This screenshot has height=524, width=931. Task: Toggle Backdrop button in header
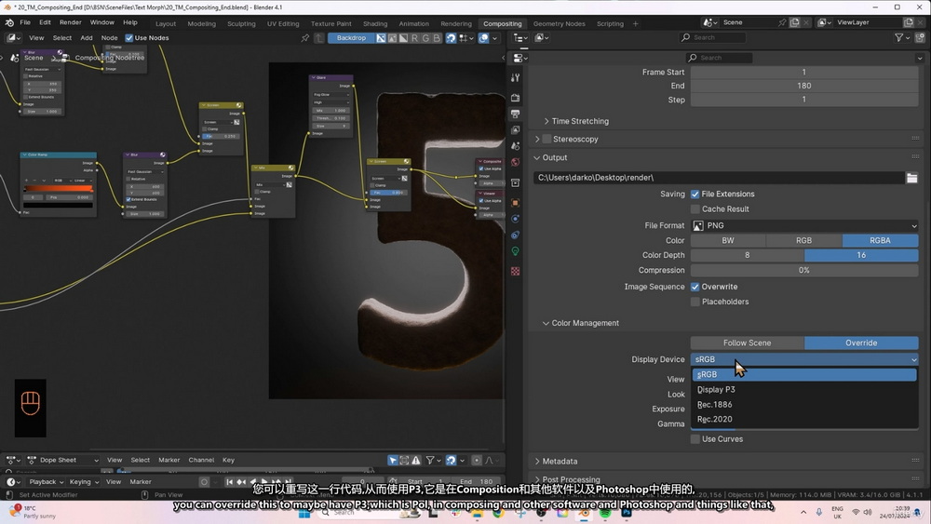351,38
